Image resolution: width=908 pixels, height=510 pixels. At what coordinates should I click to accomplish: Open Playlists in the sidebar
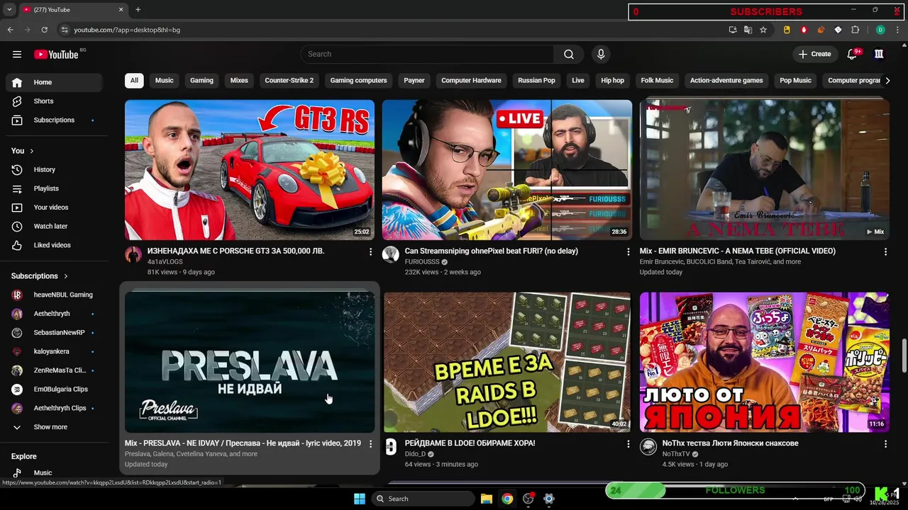click(x=54, y=188)
